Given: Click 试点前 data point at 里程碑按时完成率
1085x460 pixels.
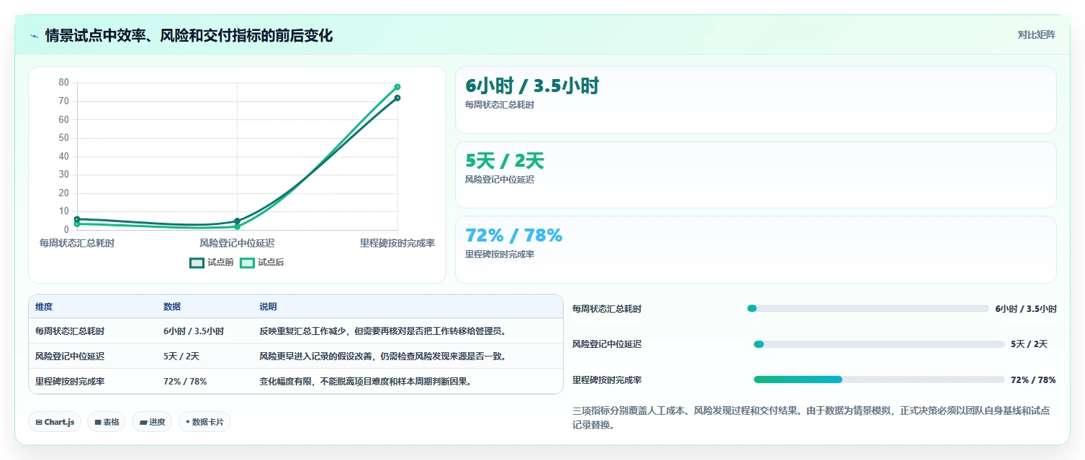Looking at the screenshot, I should pyautogui.click(x=397, y=98).
